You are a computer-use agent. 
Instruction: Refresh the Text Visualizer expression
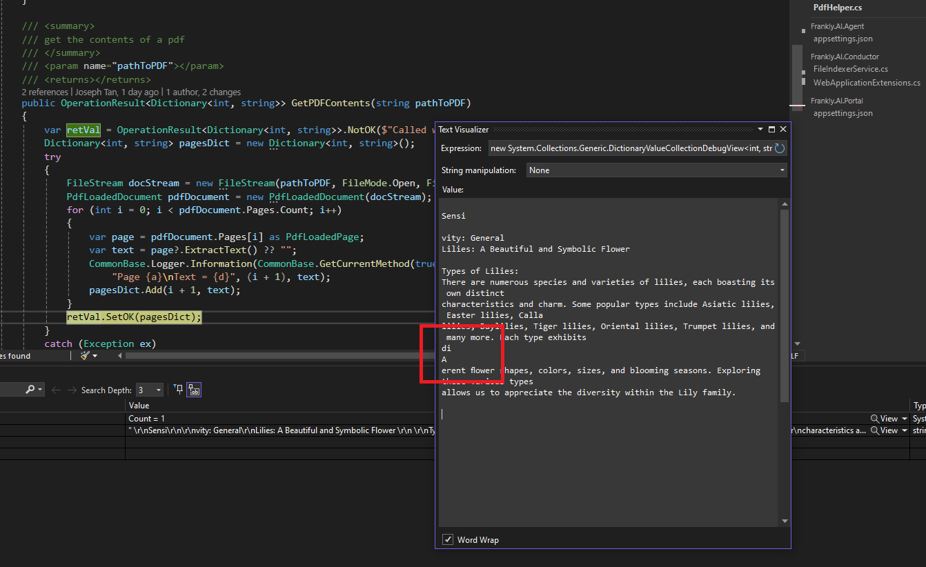coord(780,148)
